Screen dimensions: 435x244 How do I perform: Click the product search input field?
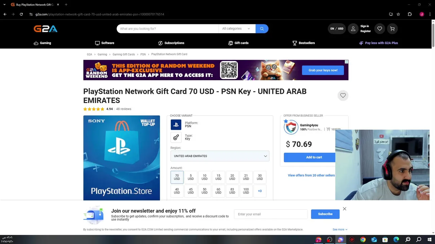(168, 29)
